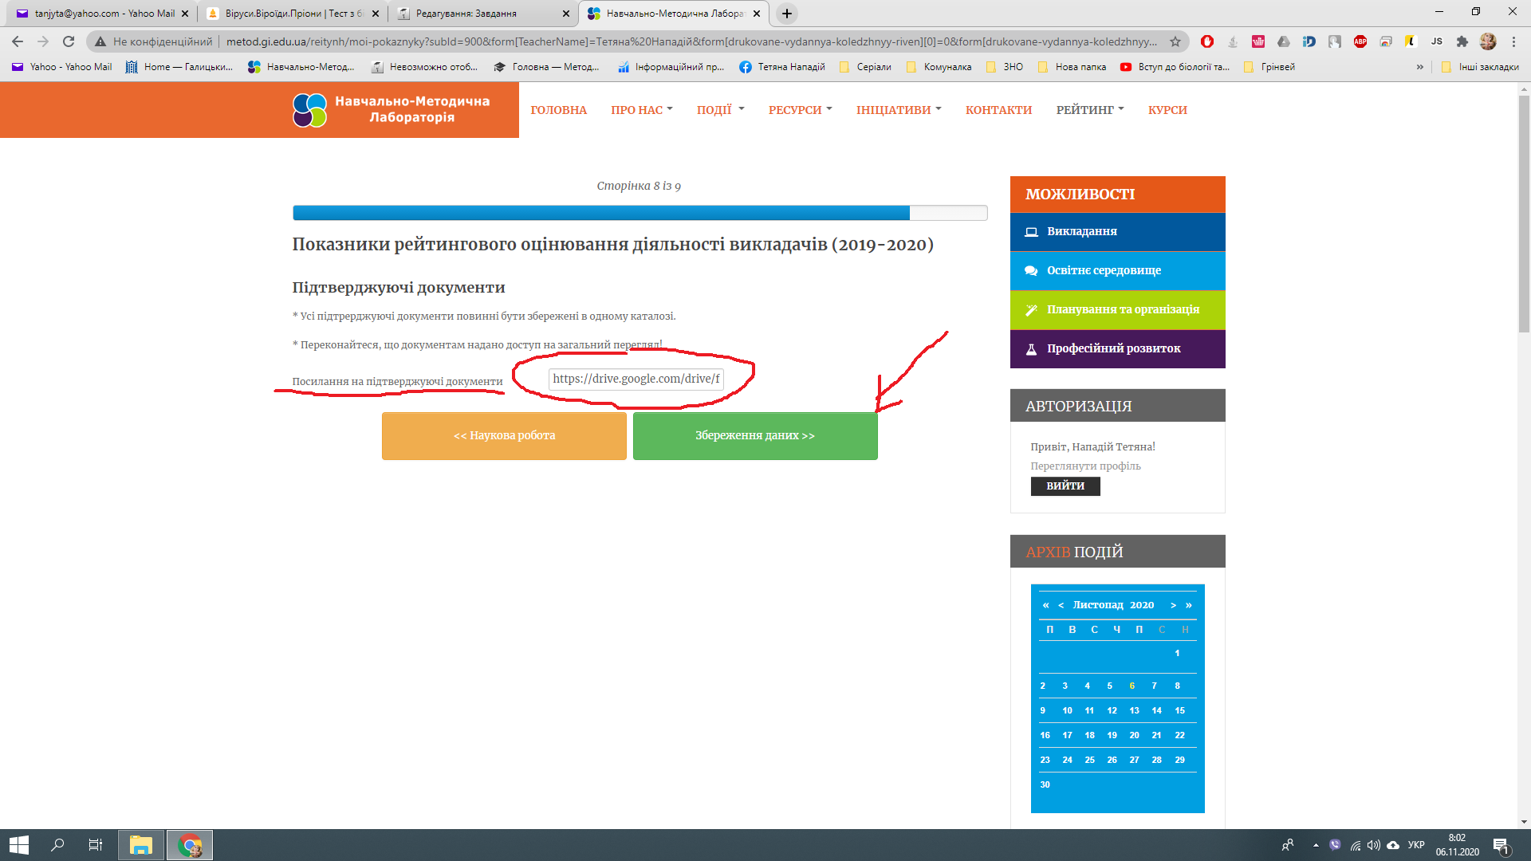Expand the ПРО НАС dropdown menu
This screenshot has height=861, width=1531.
tap(641, 110)
